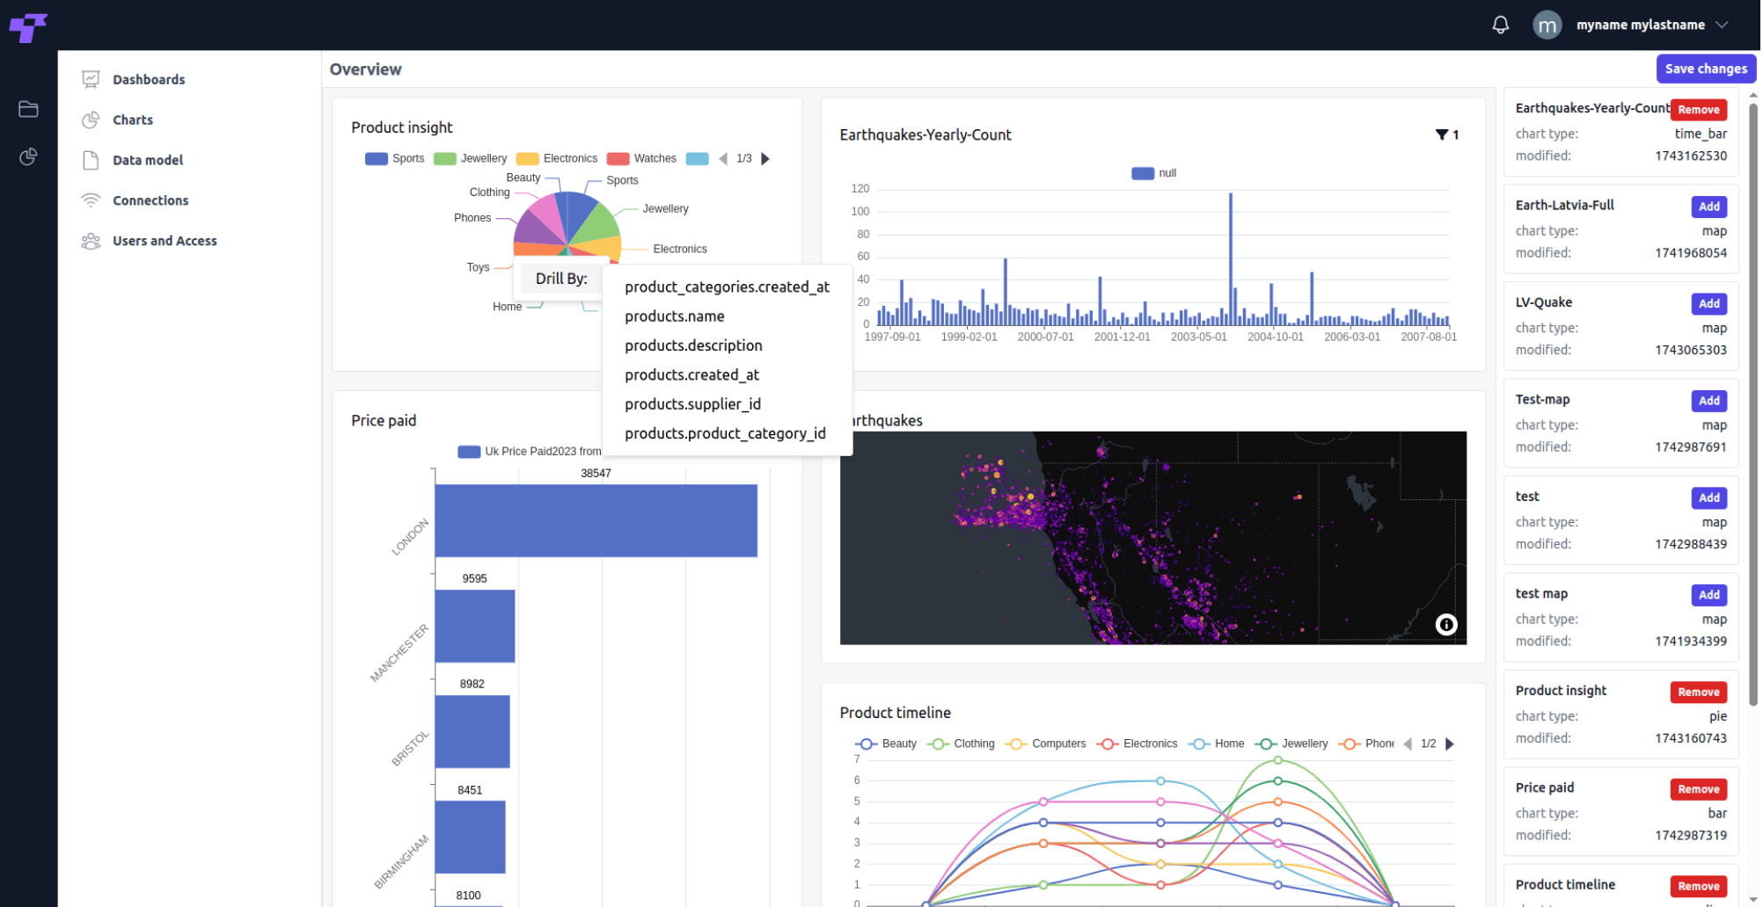The width and height of the screenshot is (1763, 907).
Task: Click the next-page arrow in Product insight legend
Action: coord(764,158)
